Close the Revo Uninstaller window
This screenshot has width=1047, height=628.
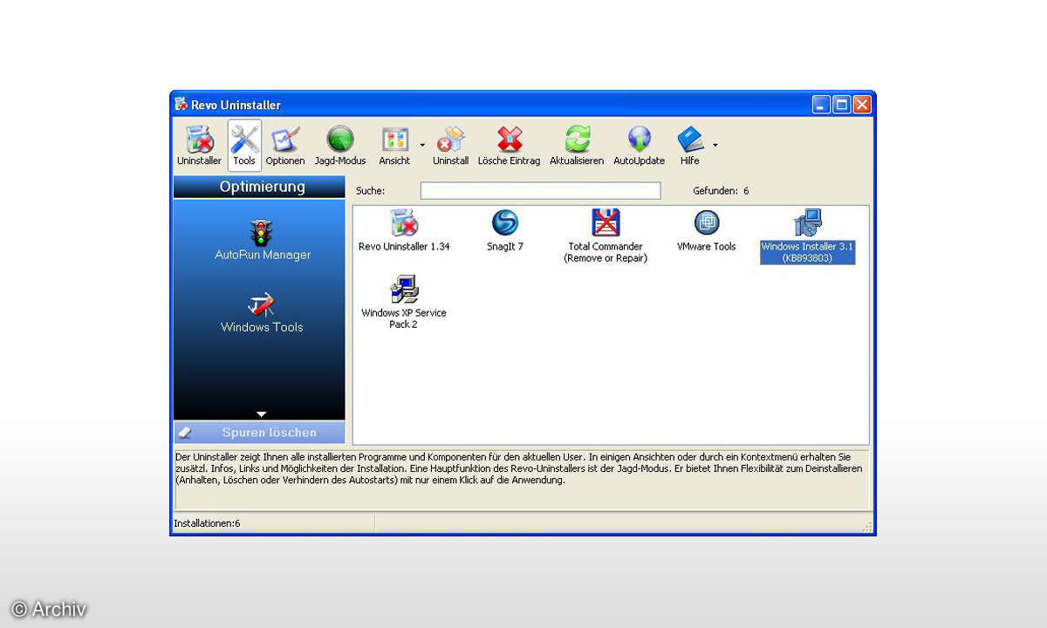(x=861, y=105)
